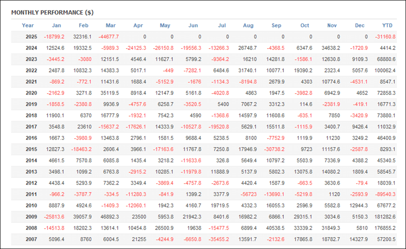Click the 2024 Aug value 26748.7
Image resolution: width=406 pixels, height=249 pixels.
[x=247, y=48]
